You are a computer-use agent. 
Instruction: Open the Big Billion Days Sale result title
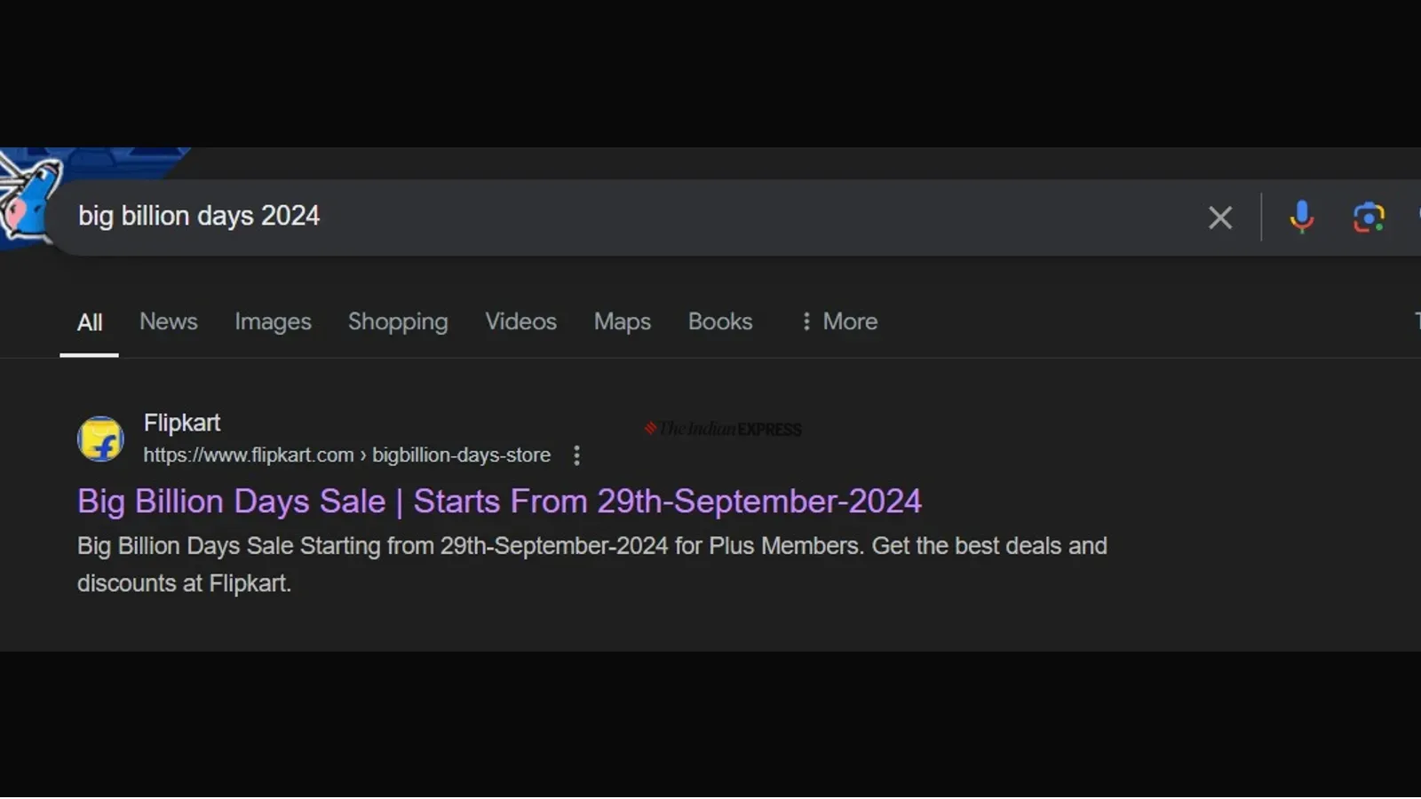499,502
